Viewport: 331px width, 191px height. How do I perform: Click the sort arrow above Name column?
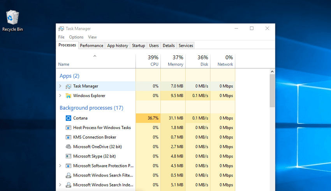[x=95, y=56]
